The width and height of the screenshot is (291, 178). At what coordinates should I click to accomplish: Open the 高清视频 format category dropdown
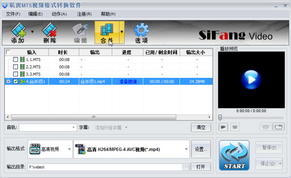tap(69, 149)
